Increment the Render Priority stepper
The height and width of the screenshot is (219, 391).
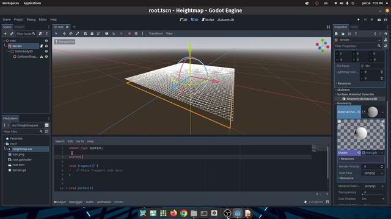tap(382, 165)
